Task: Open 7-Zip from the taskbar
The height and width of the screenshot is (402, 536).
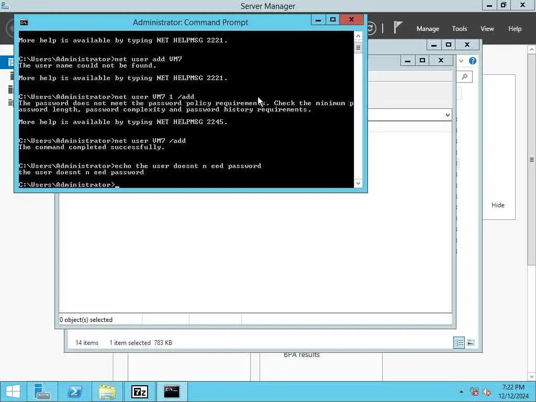Action: (x=140, y=392)
